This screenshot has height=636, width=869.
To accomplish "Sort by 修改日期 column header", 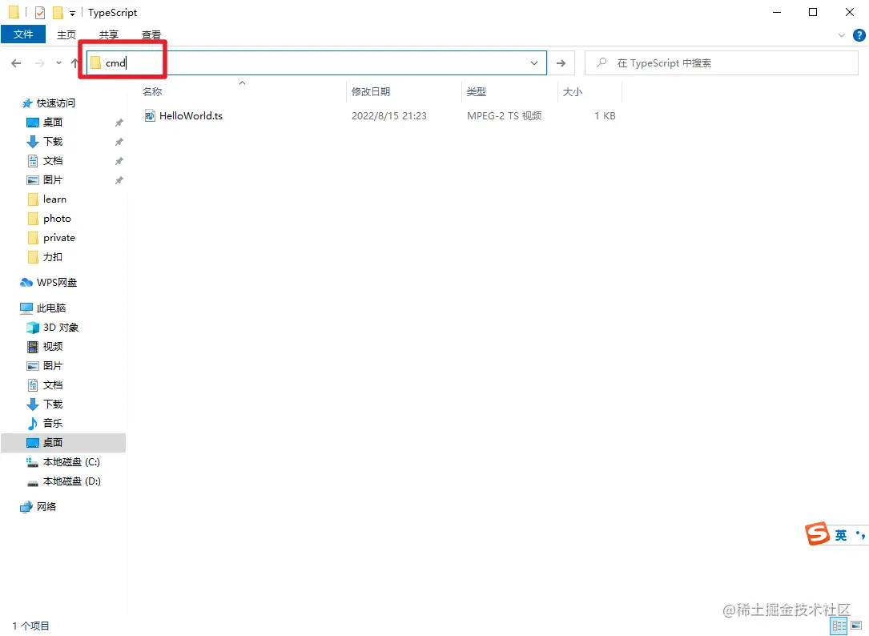I will coord(371,92).
